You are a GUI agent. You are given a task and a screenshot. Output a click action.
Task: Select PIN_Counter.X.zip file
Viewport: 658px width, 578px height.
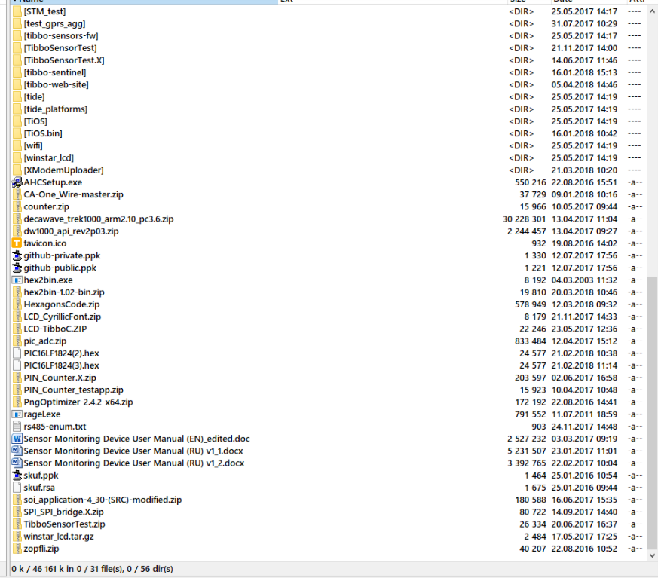pyautogui.click(x=60, y=378)
